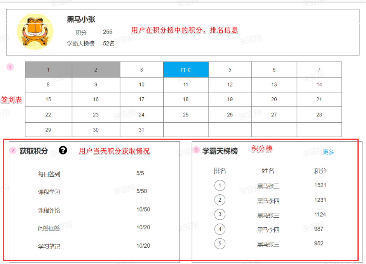Screen dimensions: 366x264
Task: Select calendar day 6
Action: (274, 70)
